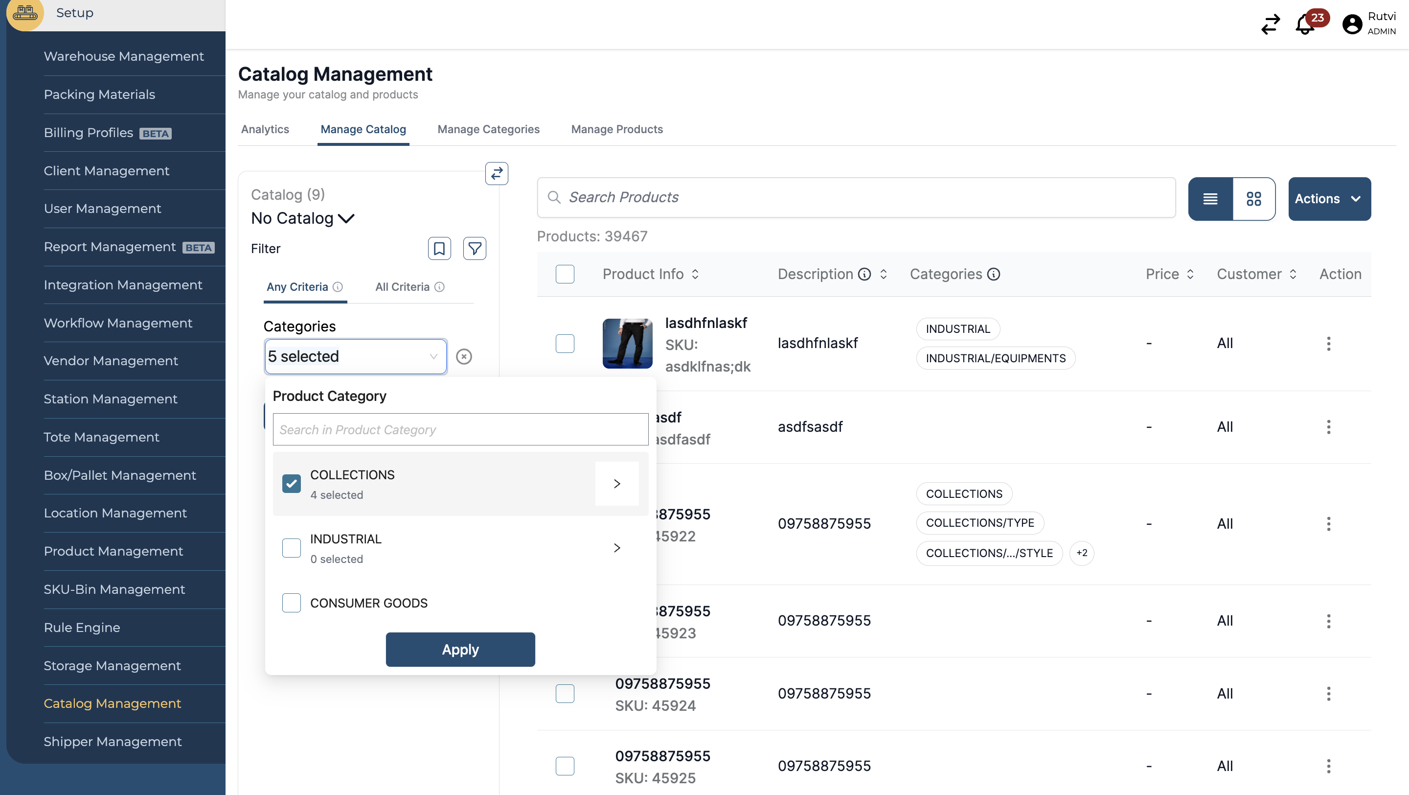1409x795 pixels.
Task: Switch to list view icon
Action: 1210,199
